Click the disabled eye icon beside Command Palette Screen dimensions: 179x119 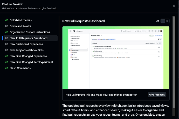point(7,26)
